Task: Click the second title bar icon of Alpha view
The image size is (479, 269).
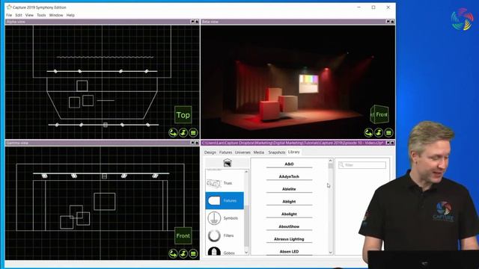Action: pyautogui.click(x=197, y=22)
